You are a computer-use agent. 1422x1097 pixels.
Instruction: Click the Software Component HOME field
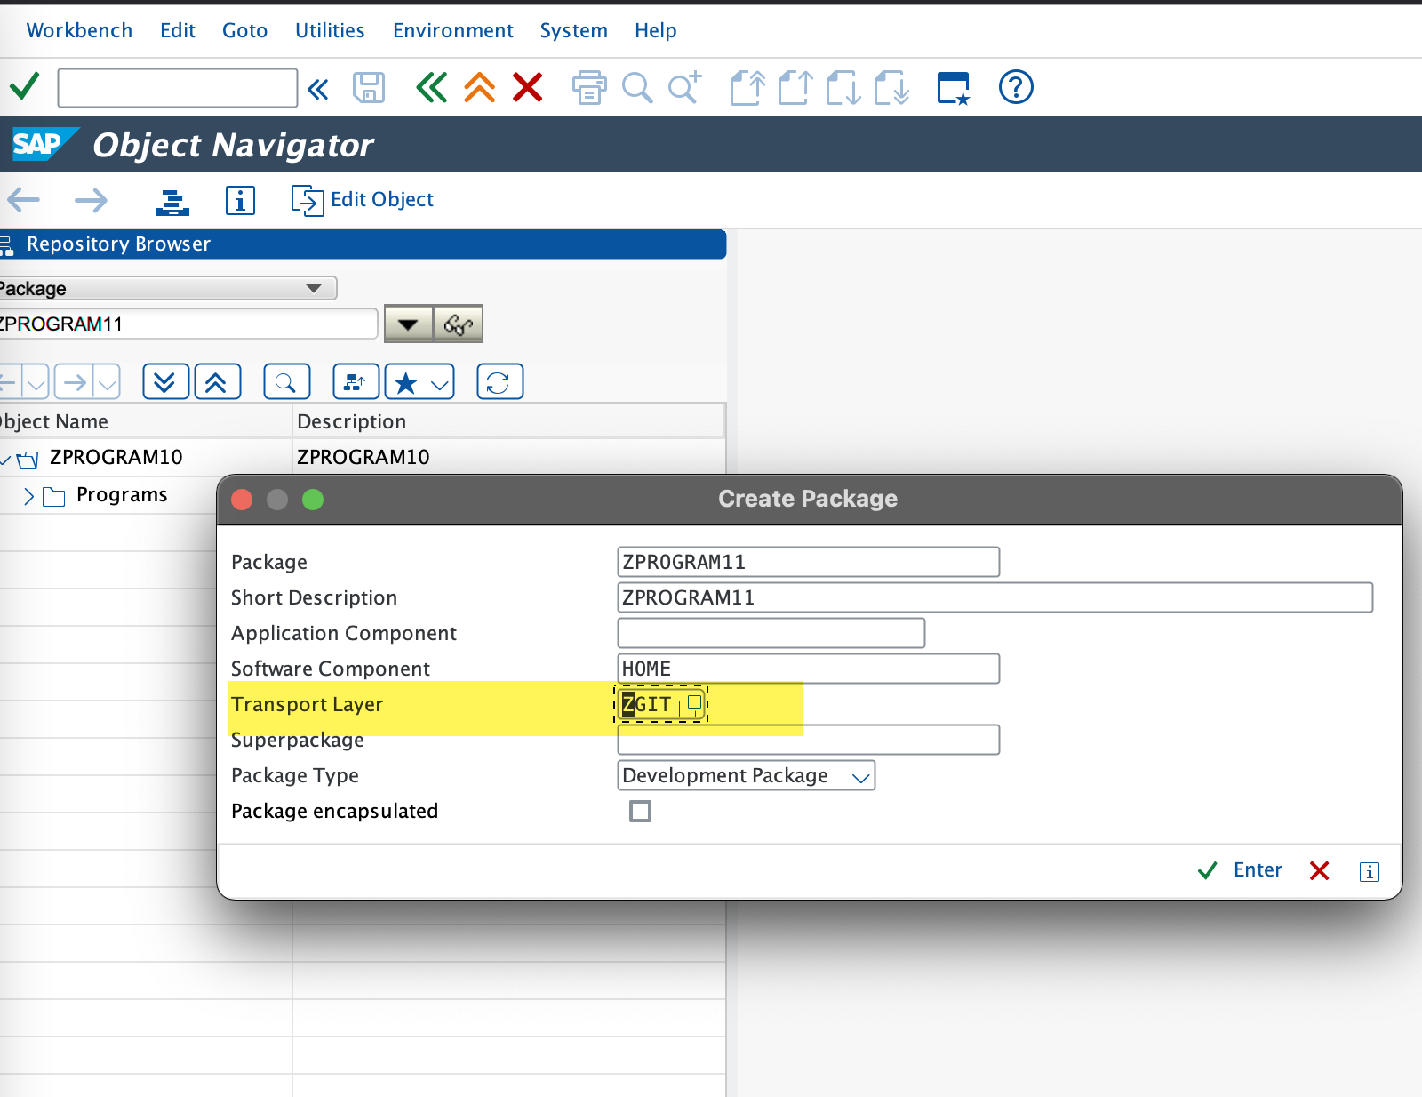809,669
